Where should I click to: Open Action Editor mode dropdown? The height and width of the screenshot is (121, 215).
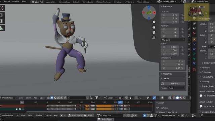(x=9, y=116)
